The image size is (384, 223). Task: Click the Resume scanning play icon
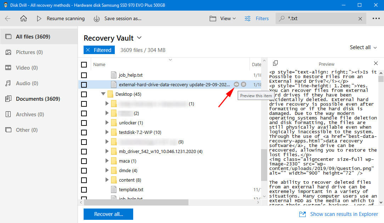tap(39, 19)
